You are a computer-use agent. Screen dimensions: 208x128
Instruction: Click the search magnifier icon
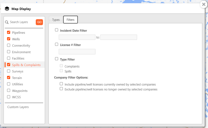(x=7, y=22)
